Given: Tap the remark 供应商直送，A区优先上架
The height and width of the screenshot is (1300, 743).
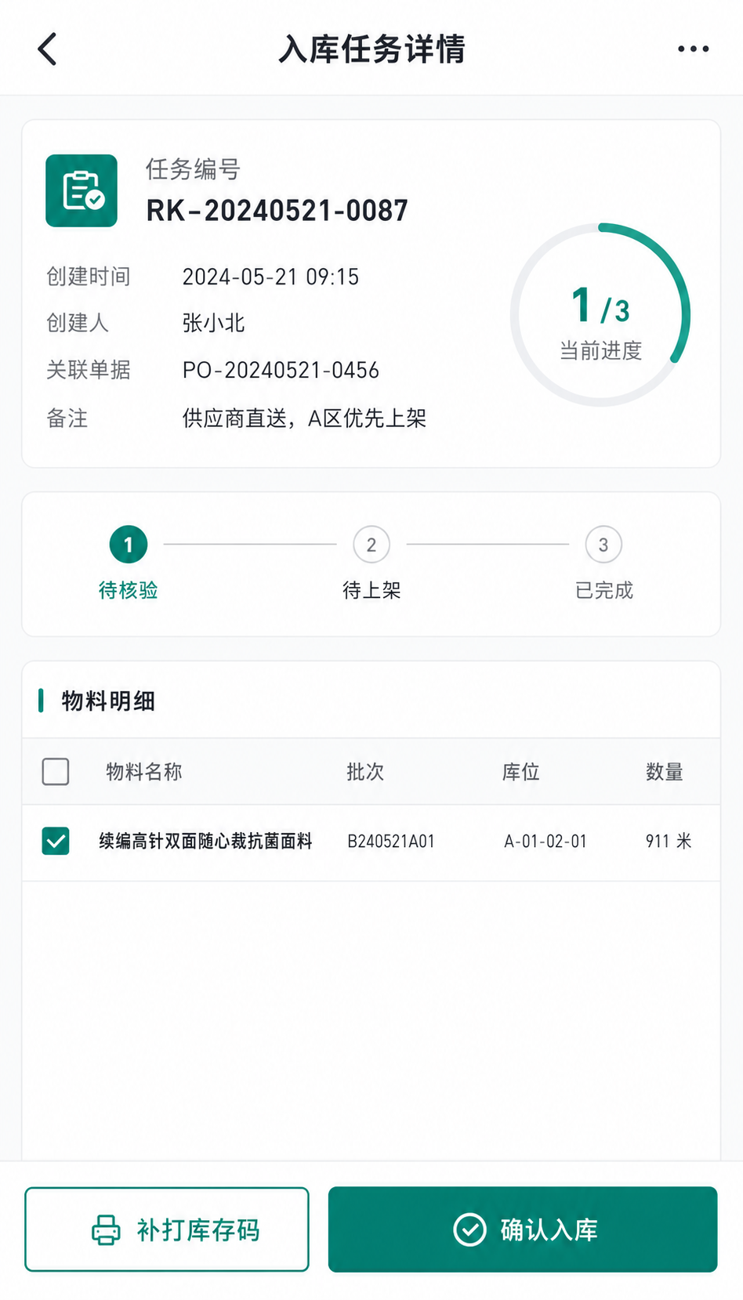Looking at the screenshot, I should [x=304, y=418].
